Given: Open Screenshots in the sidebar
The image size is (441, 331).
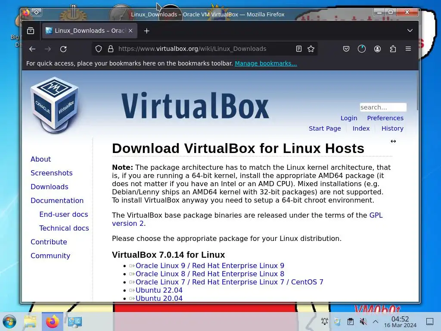Looking at the screenshot, I should coord(52,173).
